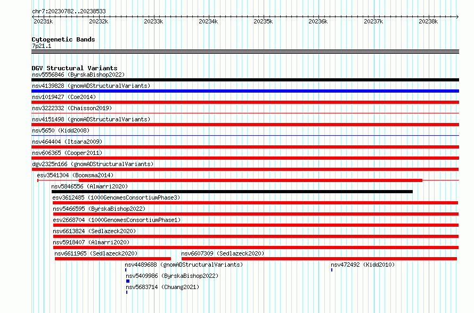Select the red nsv4151498 variant bar
The height and width of the screenshot is (313, 474).
[x=245, y=125]
